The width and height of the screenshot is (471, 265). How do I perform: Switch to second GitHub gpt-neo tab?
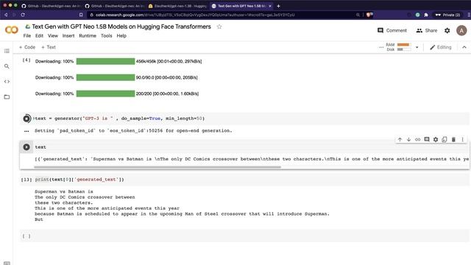[x=115, y=6]
